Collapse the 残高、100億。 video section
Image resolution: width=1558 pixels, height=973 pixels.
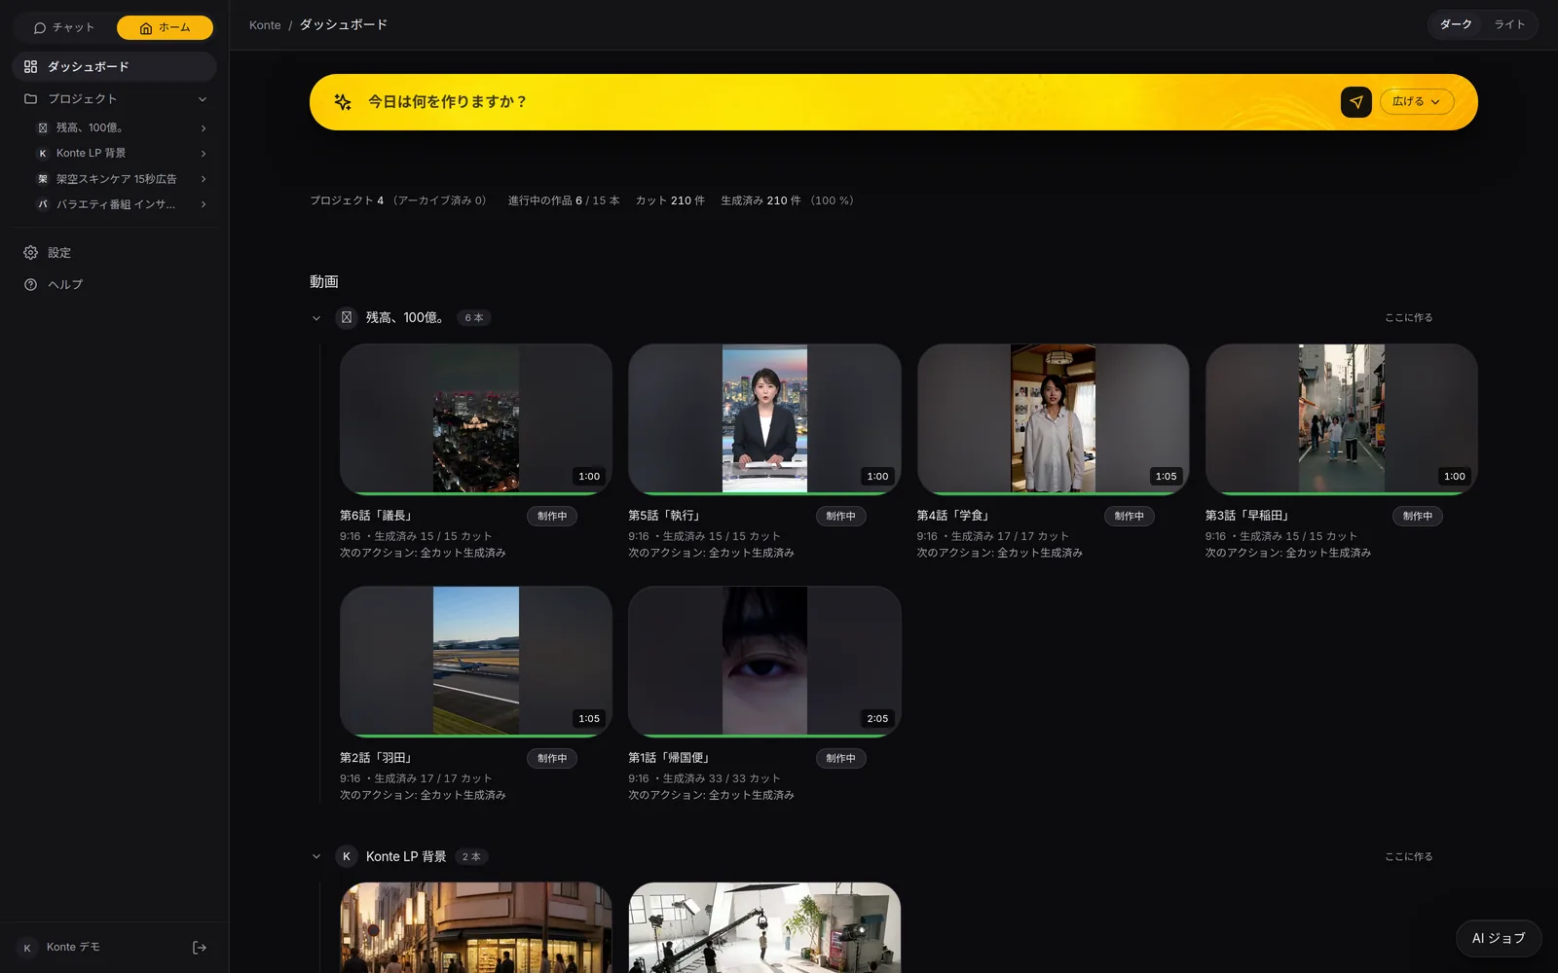(x=316, y=318)
